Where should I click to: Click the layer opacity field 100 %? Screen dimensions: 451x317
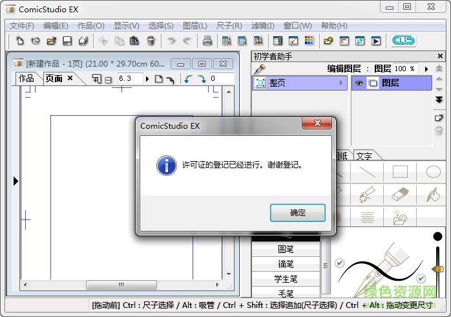click(x=405, y=69)
